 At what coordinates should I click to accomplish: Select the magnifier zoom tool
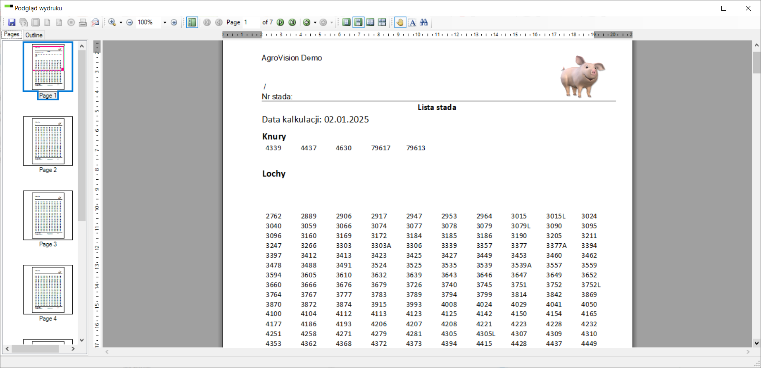(x=112, y=22)
